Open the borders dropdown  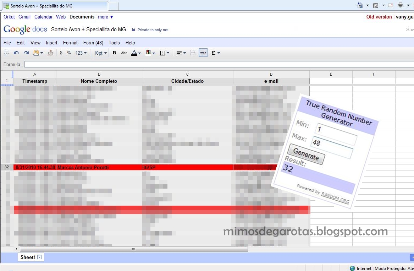click(x=165, y=53)
